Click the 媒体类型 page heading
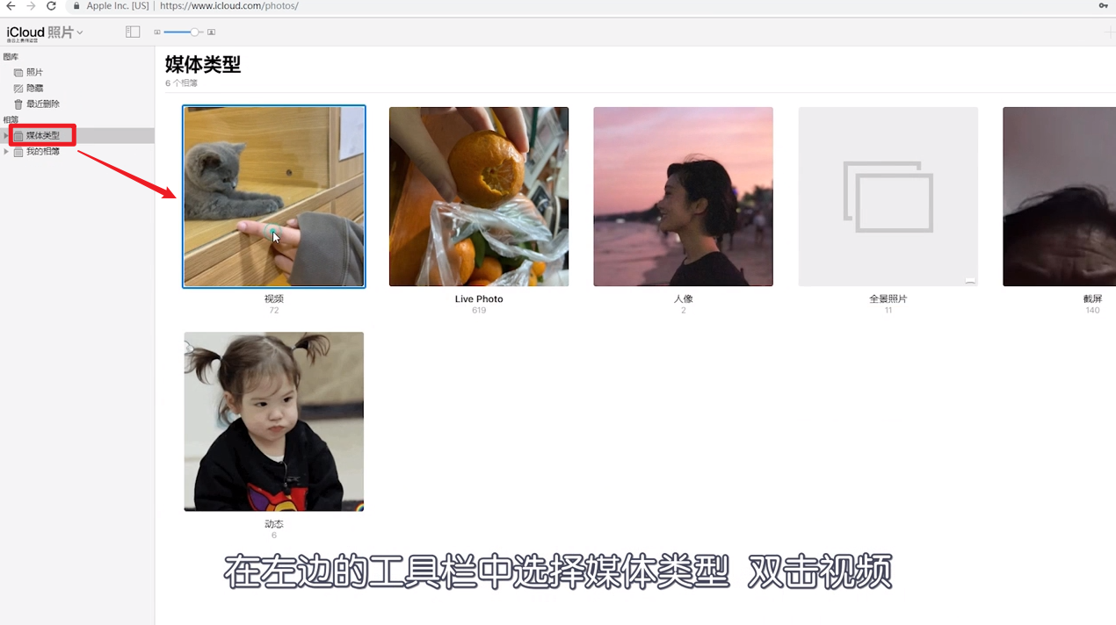Image resolution: width=1116 pixels, height=625 pixels. tap(203, 64)
